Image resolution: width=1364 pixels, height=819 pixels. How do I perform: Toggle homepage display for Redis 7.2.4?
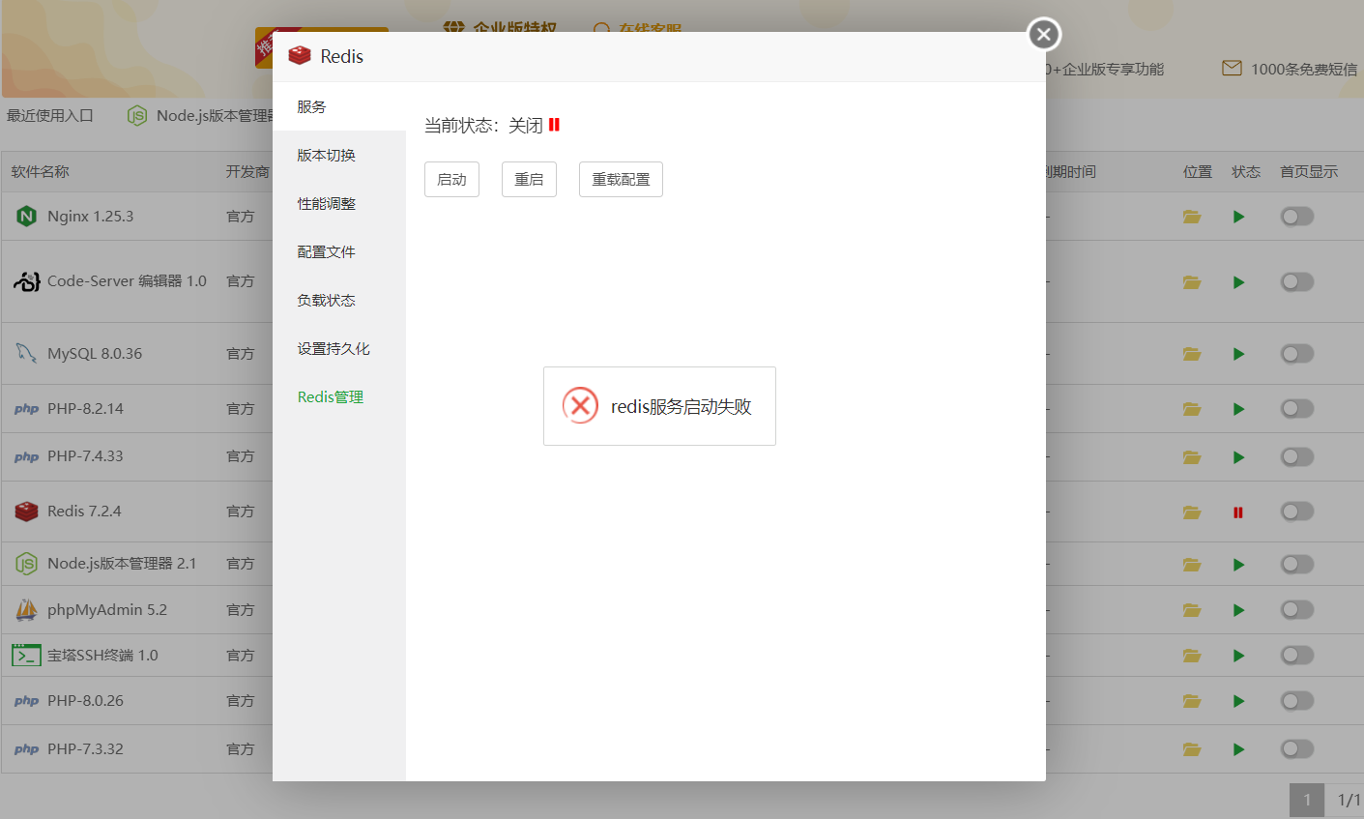click(x=1297, y=511)
